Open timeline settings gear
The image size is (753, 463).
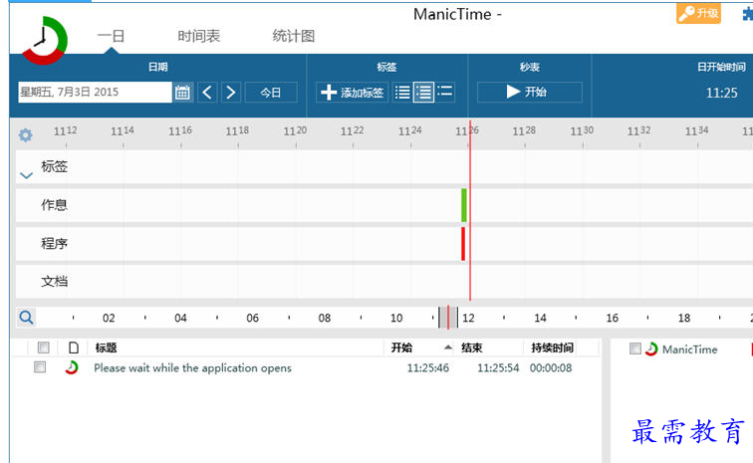pos(26,135)
